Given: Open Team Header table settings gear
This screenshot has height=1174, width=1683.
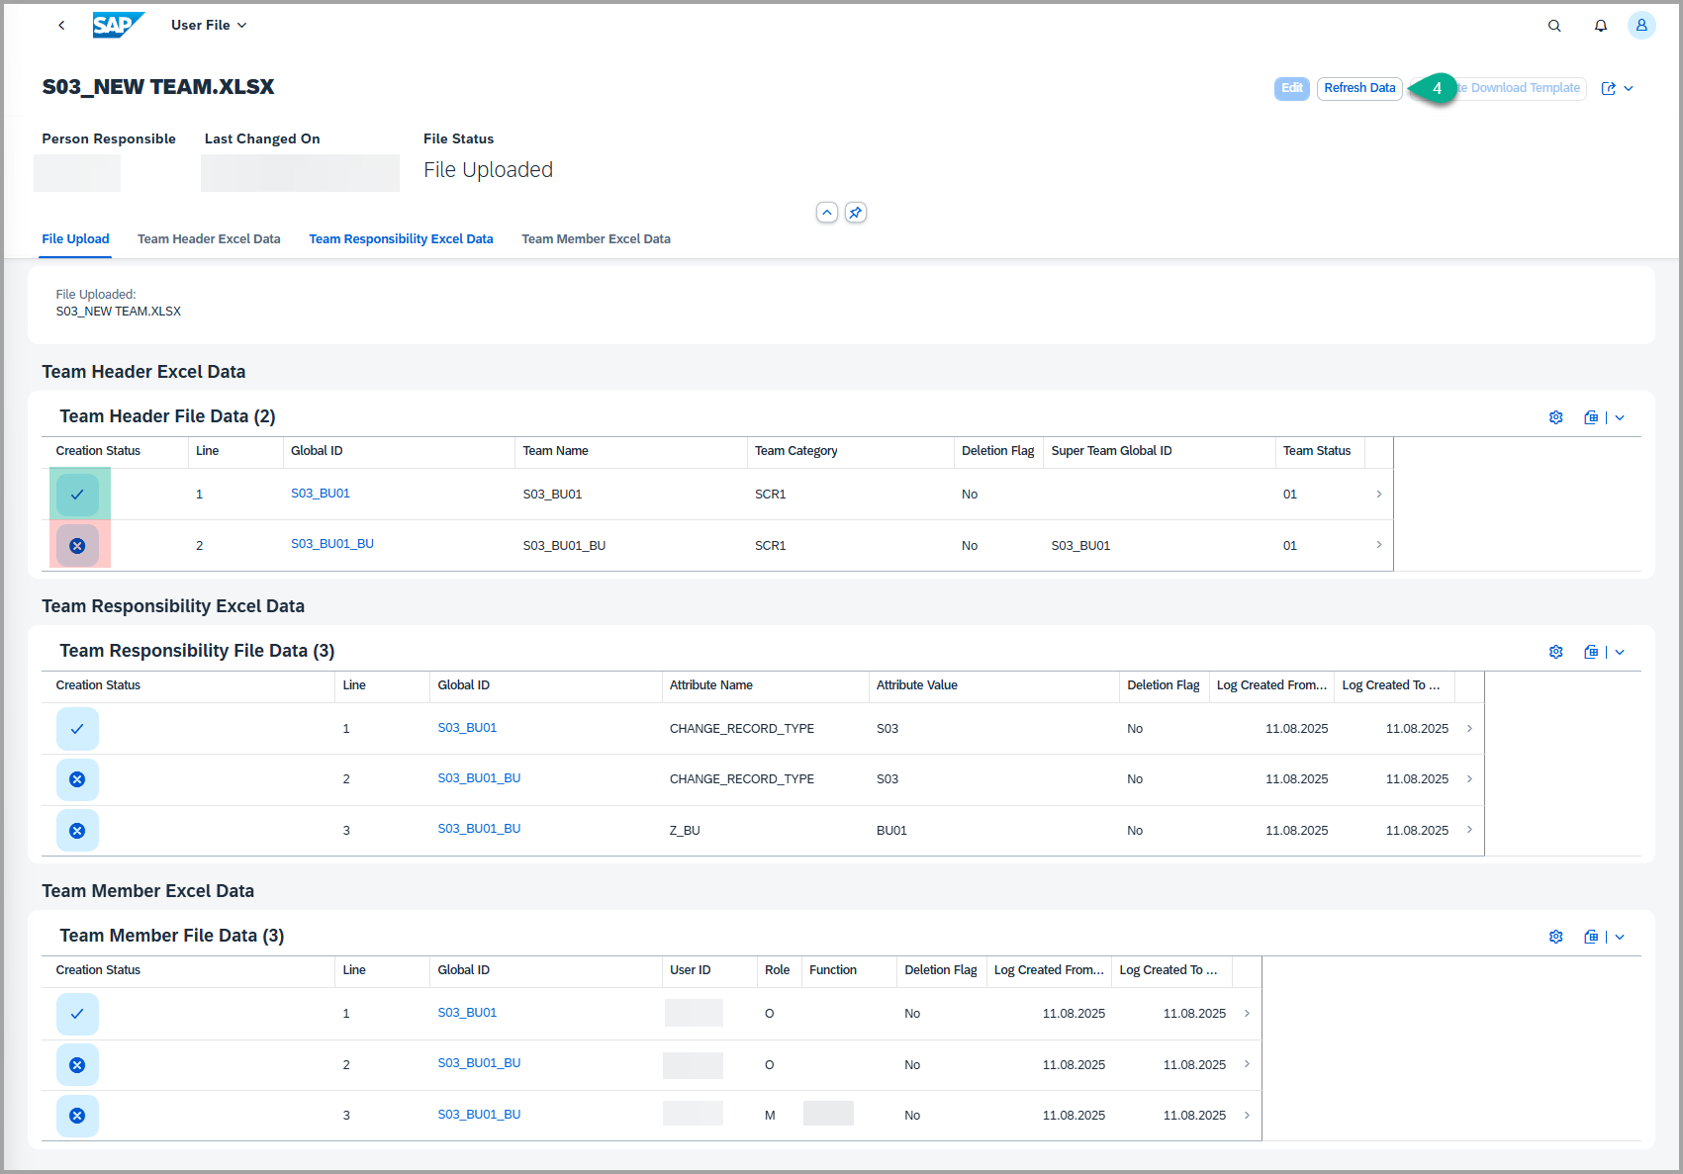Looking at the screenshot, I should (1555, 417).
